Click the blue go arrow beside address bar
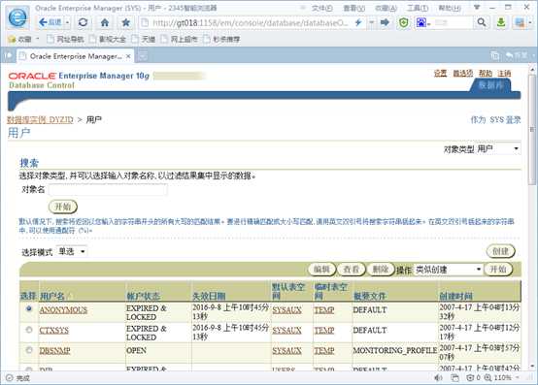Screen dimensions: 538x385 point(385,22)
